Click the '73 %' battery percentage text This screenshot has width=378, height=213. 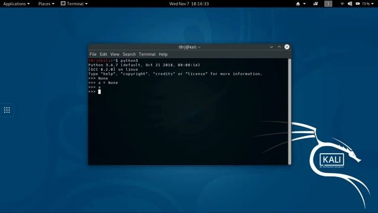point(366,4)
